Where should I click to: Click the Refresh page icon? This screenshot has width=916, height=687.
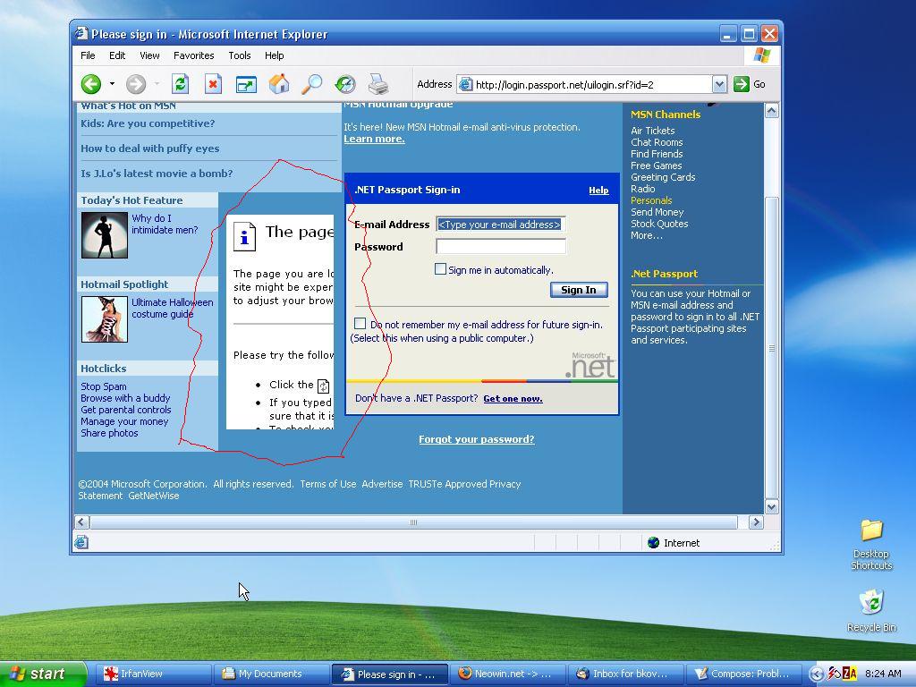pos(180,84)
